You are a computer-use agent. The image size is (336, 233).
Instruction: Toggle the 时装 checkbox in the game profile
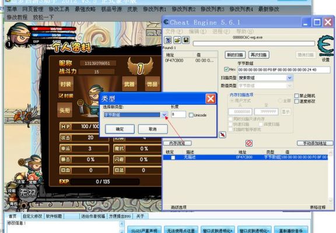click(x=61, y=96)
